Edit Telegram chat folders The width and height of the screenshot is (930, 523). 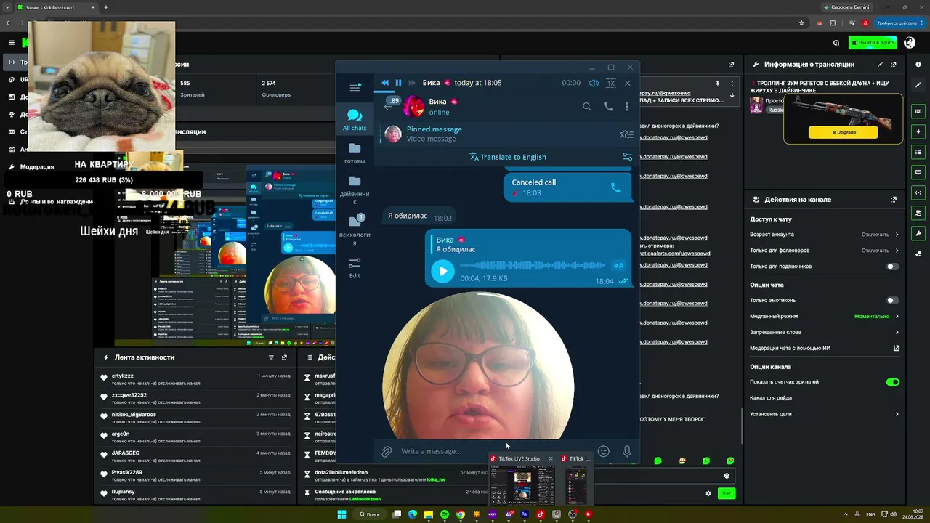click(x=355, y=267)
